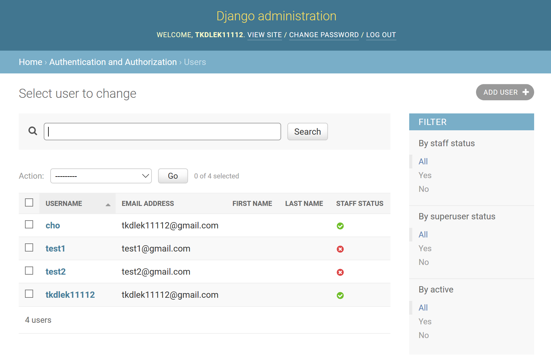Open the Change Password link
The width and height of the screenshot is (551, 359).
324,35
